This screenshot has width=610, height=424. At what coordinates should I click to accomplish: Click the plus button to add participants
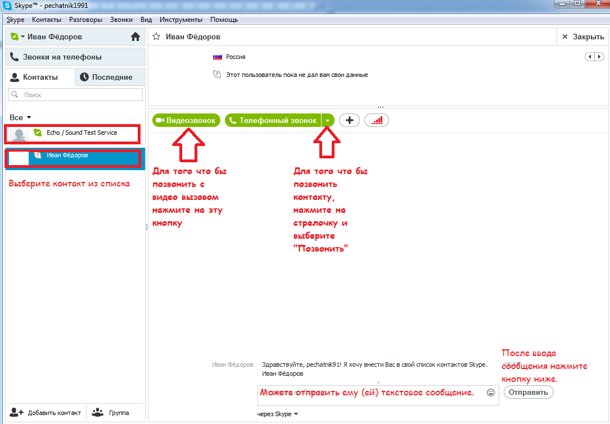tap(349, 121)
